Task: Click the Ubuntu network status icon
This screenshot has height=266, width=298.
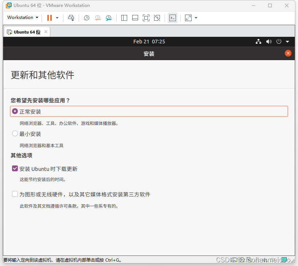Action: pyautogui.click(x=258, y=42)
